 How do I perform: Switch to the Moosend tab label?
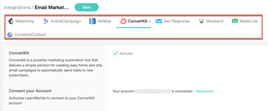pos(215,21)
